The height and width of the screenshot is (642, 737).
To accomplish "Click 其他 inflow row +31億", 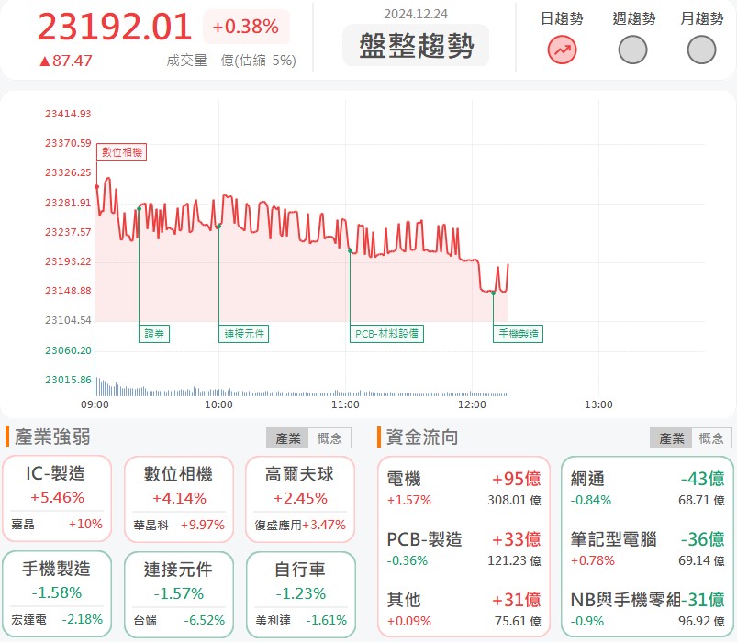I will pos(463,610).
